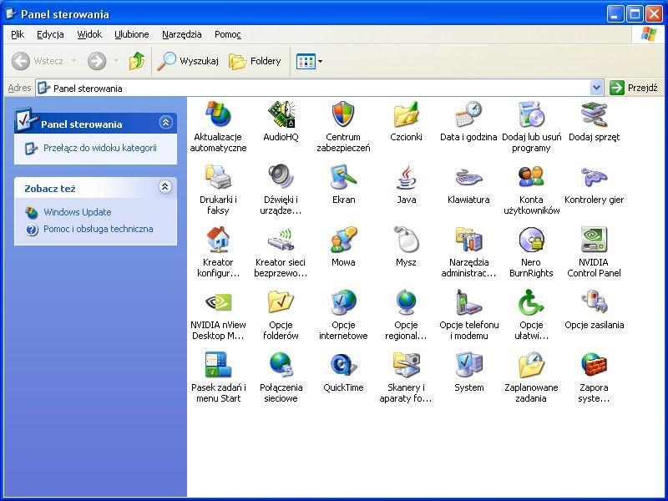Viewport: 668px width, 501px height.
Task: Open the Czcionki fonts folder
Action: [406, 121]
